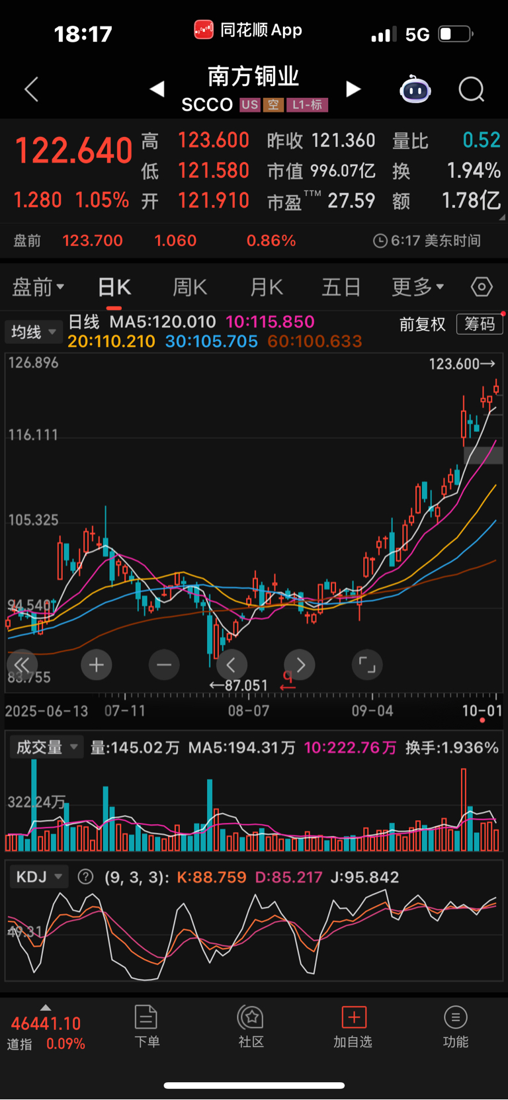Switch to 周K tab

tap(190, 287)
